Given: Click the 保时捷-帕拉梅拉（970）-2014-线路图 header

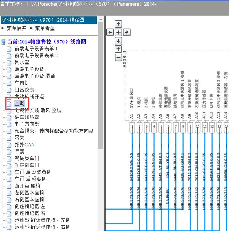Looking at the screenshot, I should tap(49, 20).
